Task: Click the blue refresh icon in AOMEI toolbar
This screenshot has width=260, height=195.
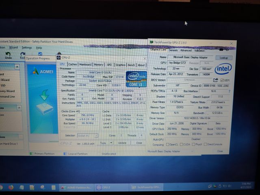Action: click(x=40, y=54)
